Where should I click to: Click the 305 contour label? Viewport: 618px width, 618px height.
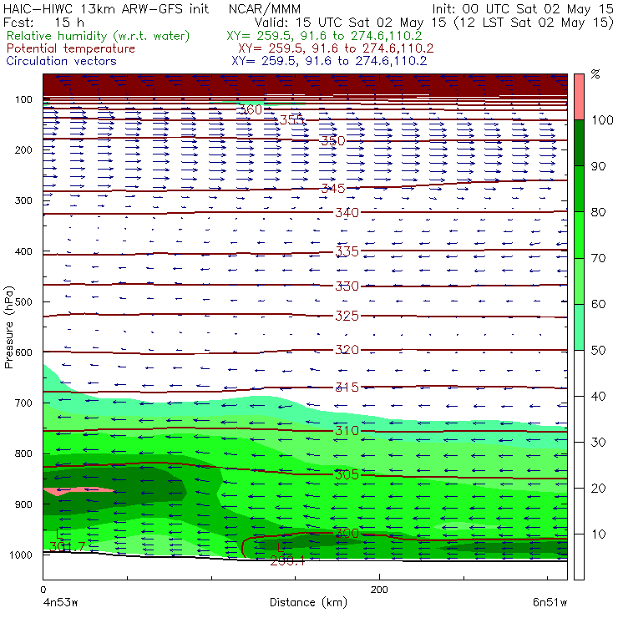click(x=347, y=474)
